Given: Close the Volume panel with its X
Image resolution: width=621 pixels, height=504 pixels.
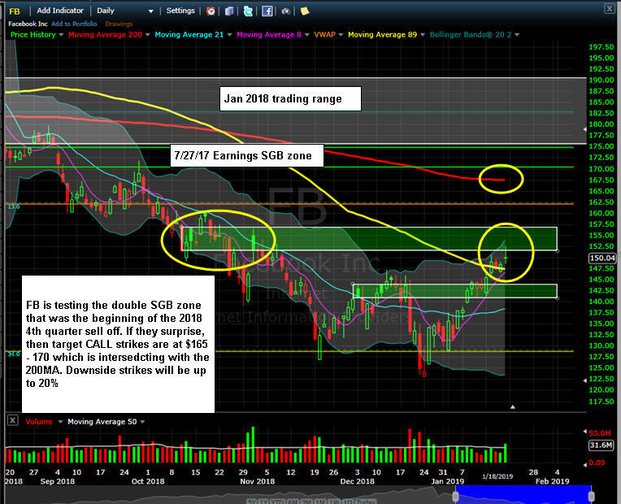Looking at the screenshot, I should click(13, 420).
